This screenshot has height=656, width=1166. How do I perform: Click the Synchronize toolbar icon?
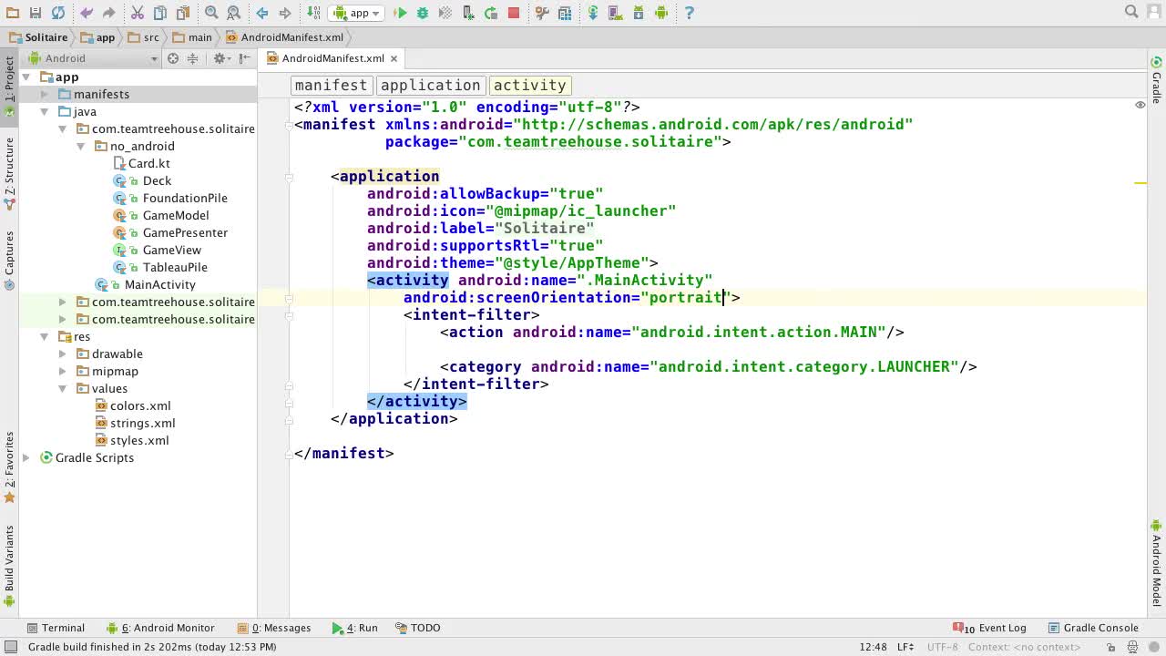58,13
